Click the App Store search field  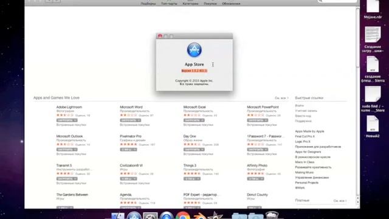(337, 1)
